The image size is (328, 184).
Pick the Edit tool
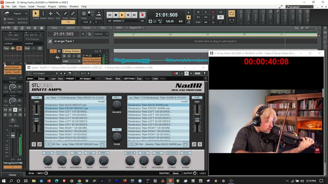pos(58,14)
